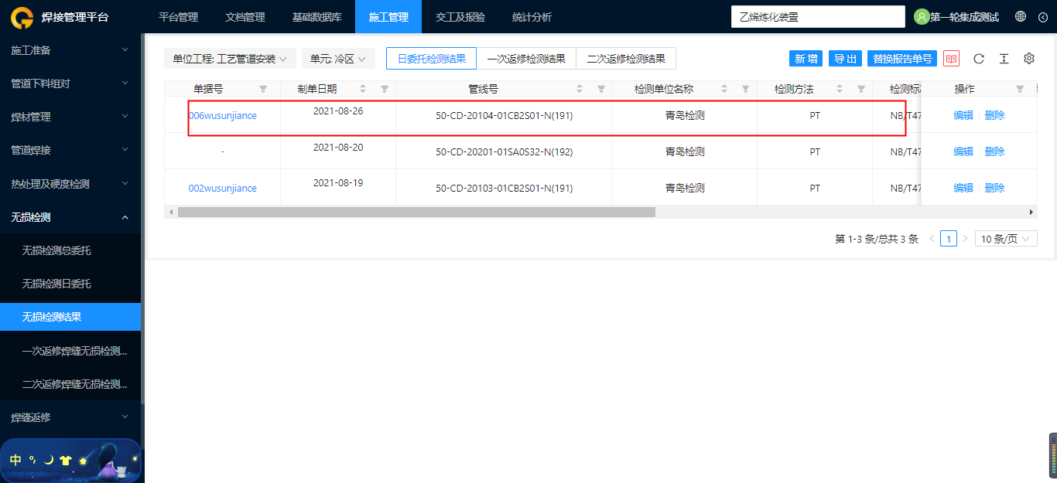Screen dimensions: 1057x483
Task: Expand 管道焊接 sidebar menu
Action: (x=70, y=150)
